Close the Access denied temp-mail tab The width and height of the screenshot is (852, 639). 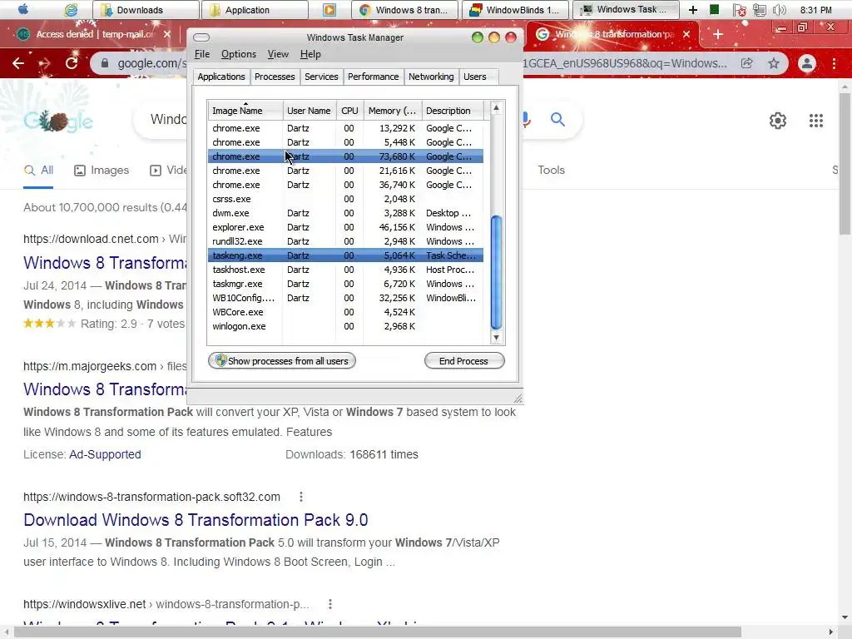click(x=166, y=34)
